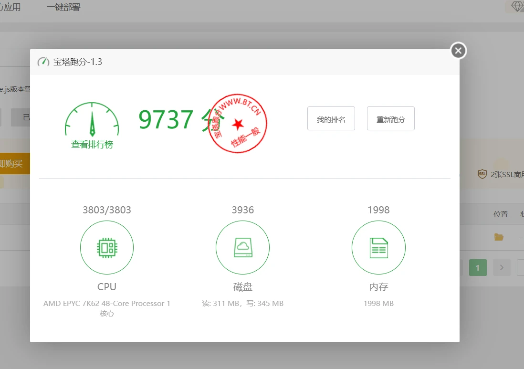
Task: Select the 1998 MB memory text
Action: (x=378, y=304)
